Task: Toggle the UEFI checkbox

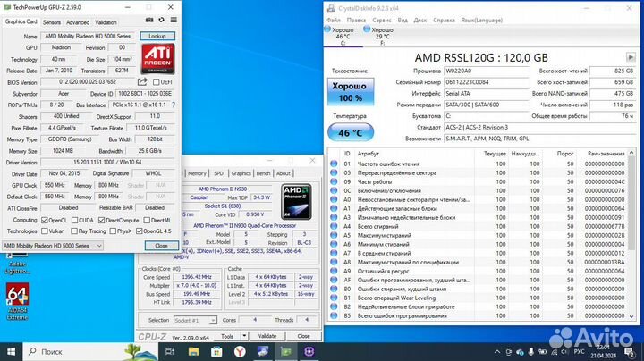Action: coord(156,82)
